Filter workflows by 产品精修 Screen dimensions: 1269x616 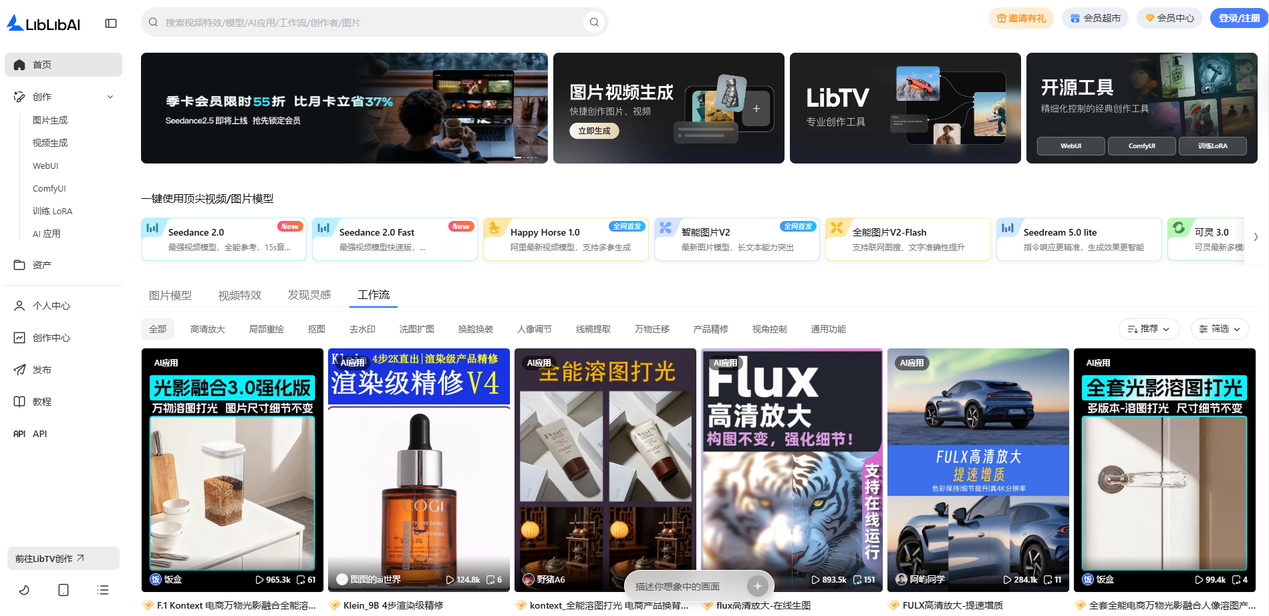point(711,329)
